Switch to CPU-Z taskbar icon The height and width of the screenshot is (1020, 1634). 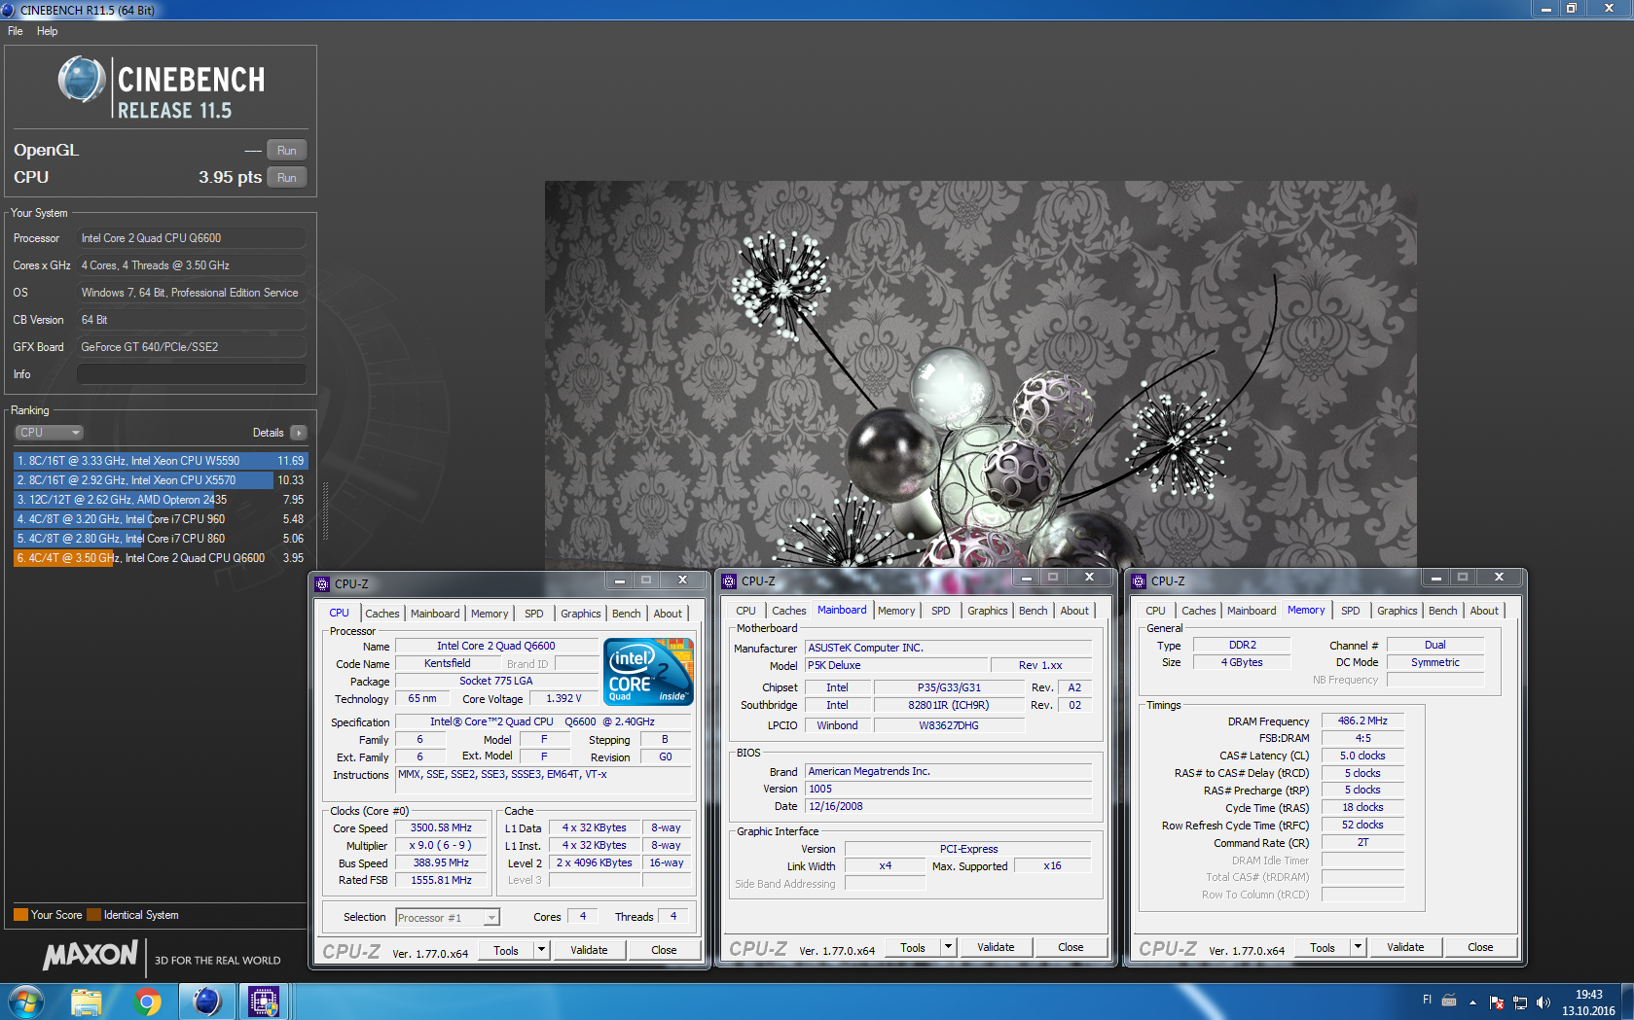click(264, 1002)
